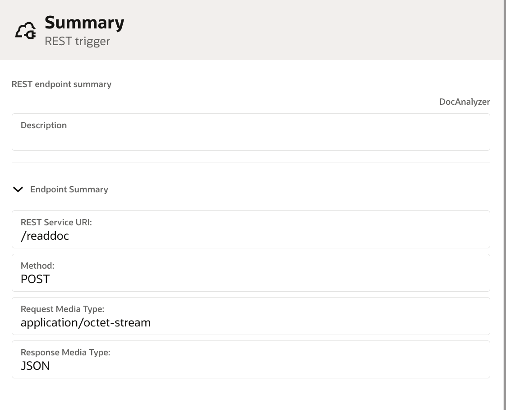
Task: Click the POST method value
Action: click(x=35, y=279)
